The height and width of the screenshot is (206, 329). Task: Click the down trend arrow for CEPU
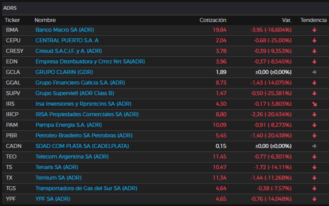[x=314, y=41]
